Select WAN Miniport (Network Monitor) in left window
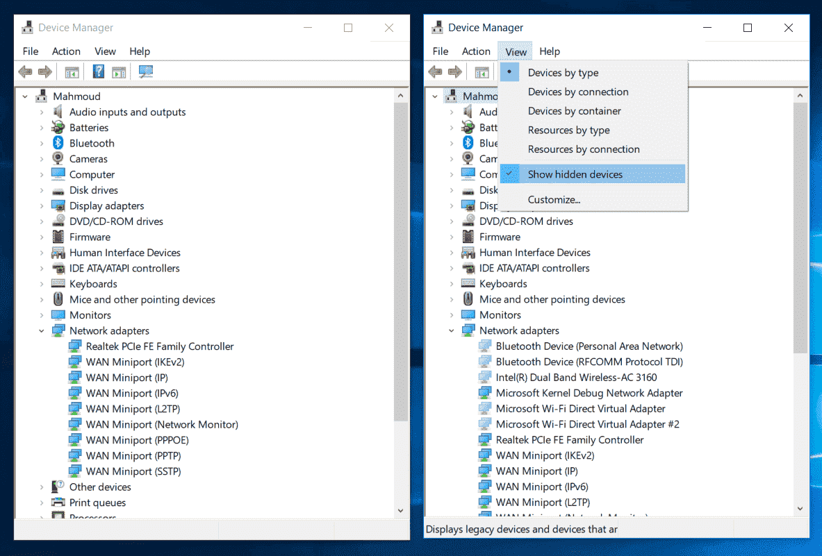This screenshot has width=822, height=556. pos(162,424)
